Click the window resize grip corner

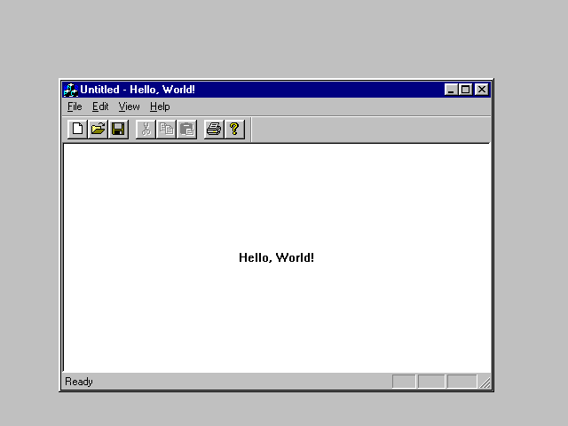[x=485, y=383]
